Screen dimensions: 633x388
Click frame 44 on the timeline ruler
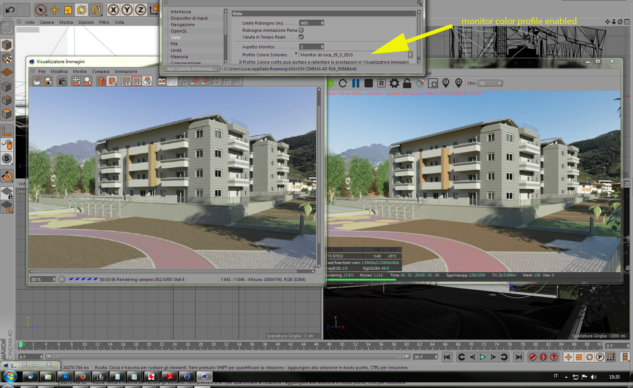304,345
